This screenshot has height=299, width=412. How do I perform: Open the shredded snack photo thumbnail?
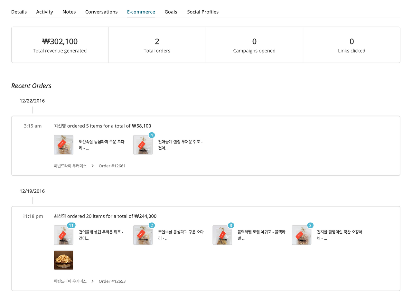point(64,260)
